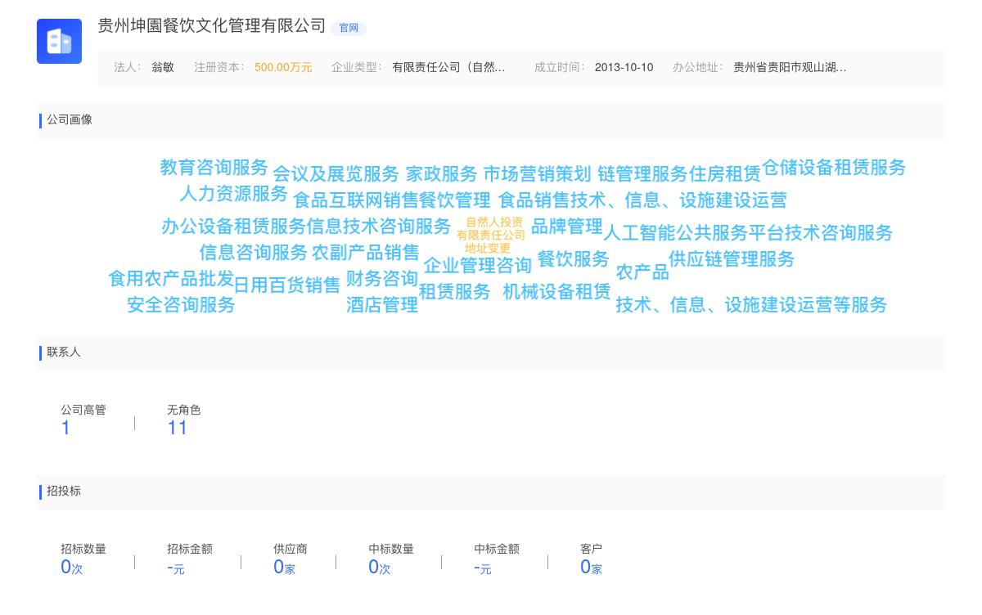Open the 客户 count 0家
This screenshot has height=615, width=982.
click(591, 567)
